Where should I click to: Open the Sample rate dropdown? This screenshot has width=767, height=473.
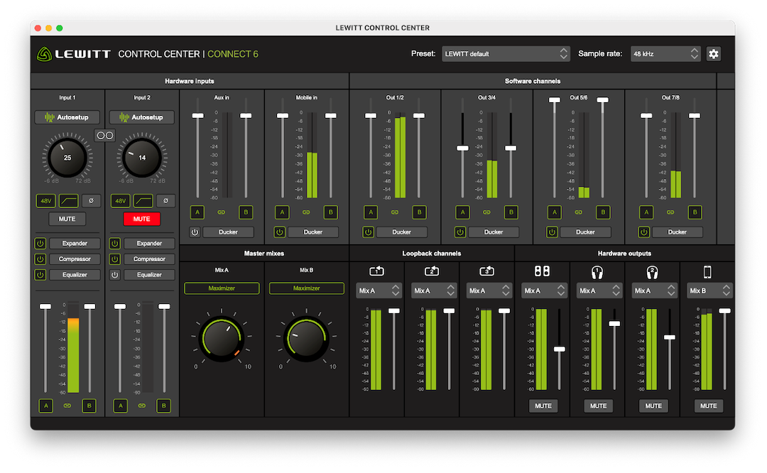tap(665, 53)
